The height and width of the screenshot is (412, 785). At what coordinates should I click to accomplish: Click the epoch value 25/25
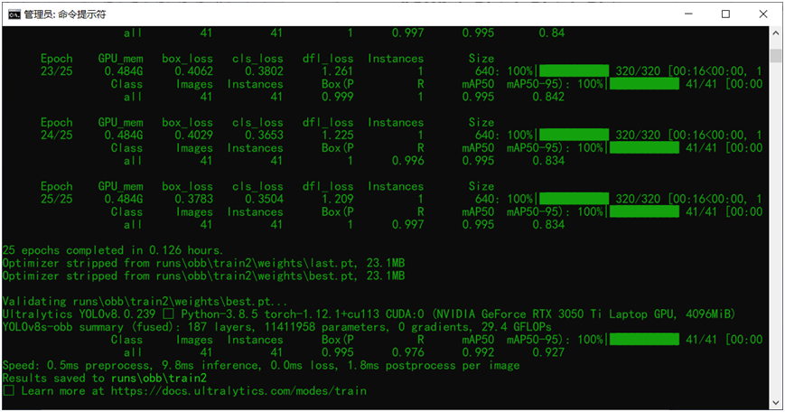[57, 199]
